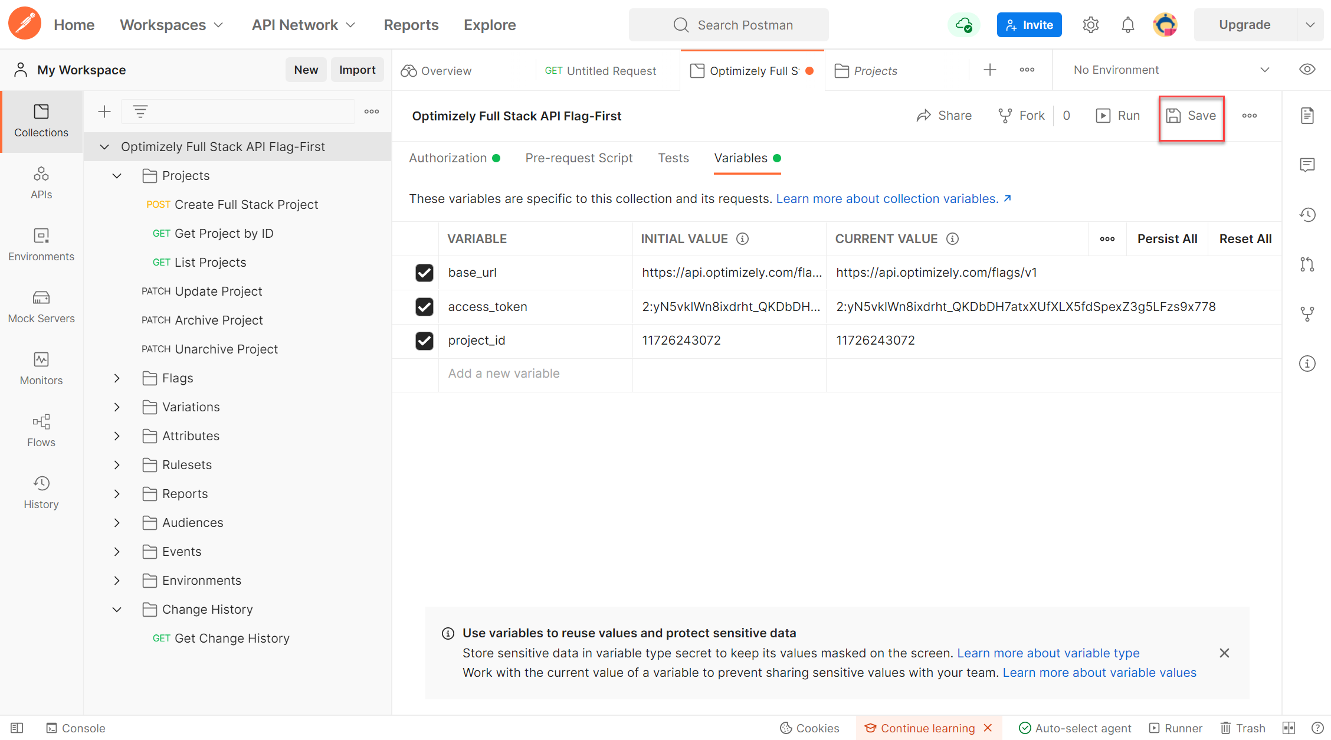Open the GET Untitled Request tab

[601, 71]
